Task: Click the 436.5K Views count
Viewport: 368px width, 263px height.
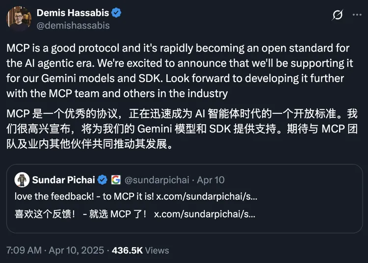Action: tap(140, 250)
